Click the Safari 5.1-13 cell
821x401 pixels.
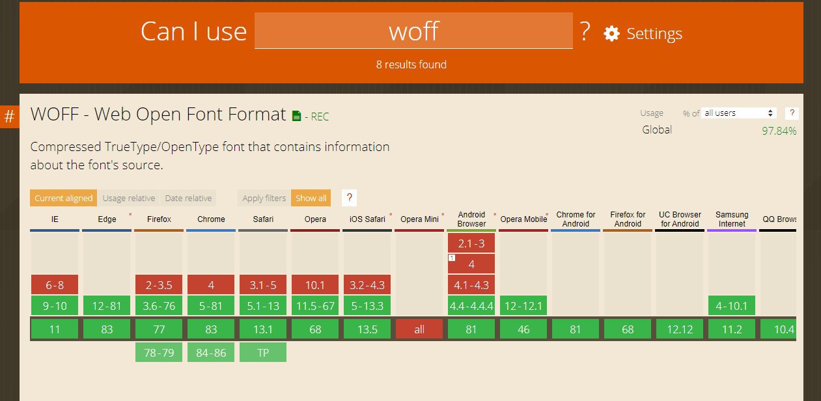pyautogui.click(x=263, y=305)
